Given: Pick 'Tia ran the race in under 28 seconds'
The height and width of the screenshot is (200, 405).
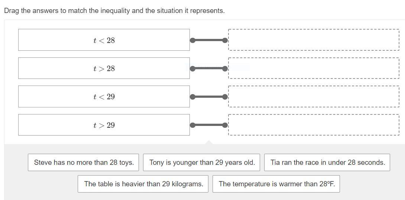Looking at the screenshot, I should (x=327, y=163).
